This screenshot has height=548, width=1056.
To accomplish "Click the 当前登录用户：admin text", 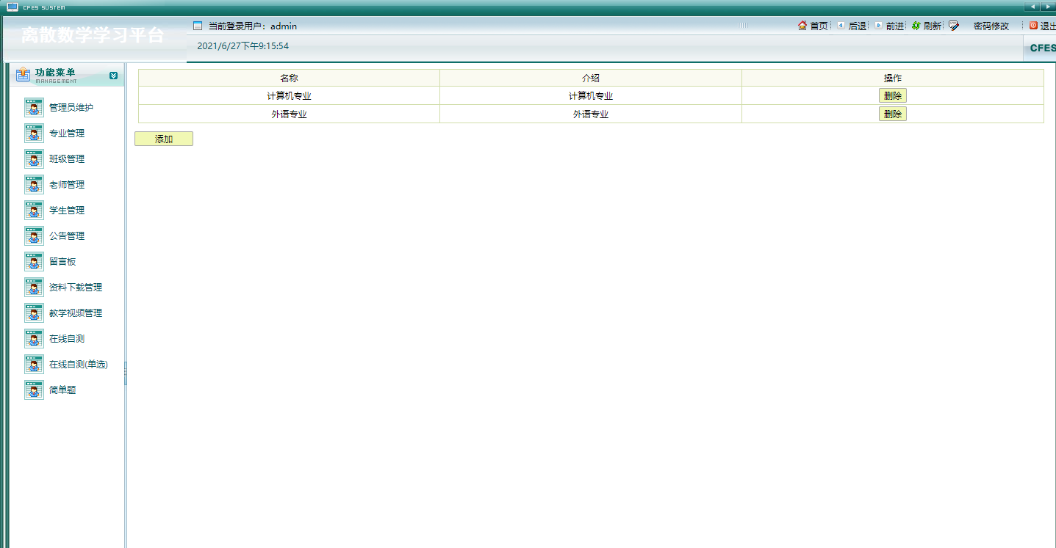I will click(x=253, y=26).
